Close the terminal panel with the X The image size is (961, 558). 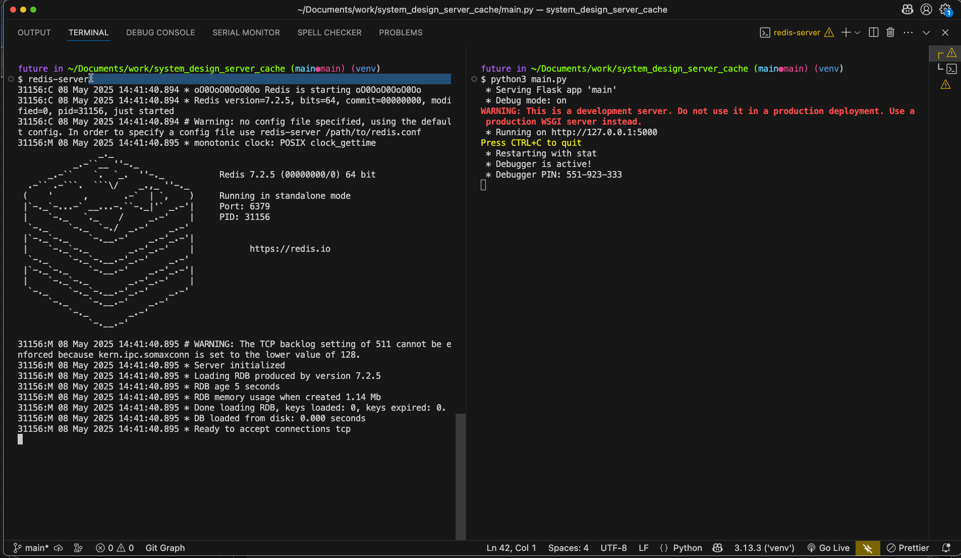(x=945, y=32)
